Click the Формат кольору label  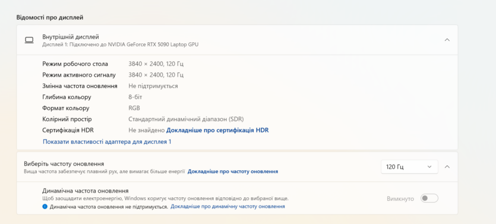point(66,108)
